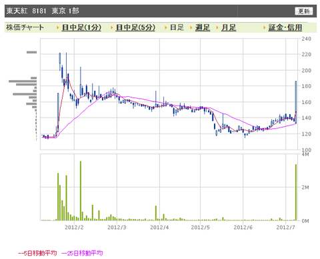Screen dimensions: 320x259
Task: Click the tallest February 2012 volume bar
Action: (81, 191)
